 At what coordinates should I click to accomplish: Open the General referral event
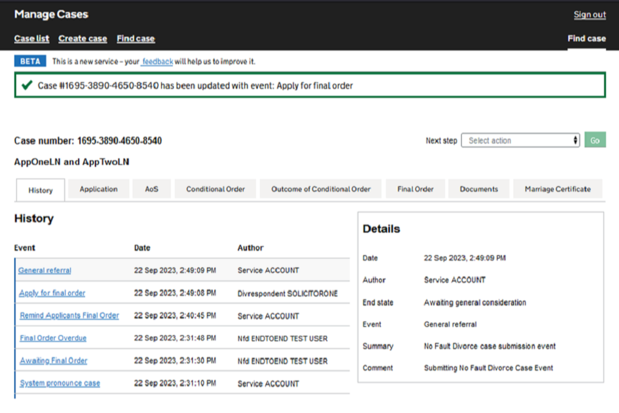click(x=45, y=270)
